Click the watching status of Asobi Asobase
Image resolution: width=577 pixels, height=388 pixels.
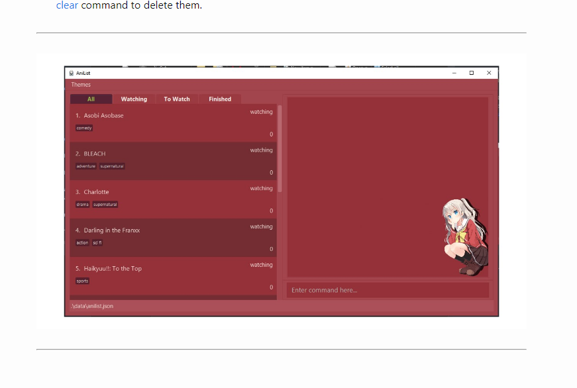tap(261, 112)
